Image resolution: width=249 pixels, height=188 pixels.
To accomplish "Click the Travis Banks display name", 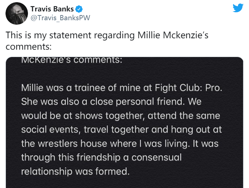I will point(52,9).
